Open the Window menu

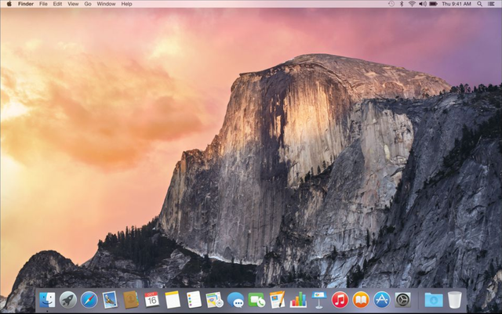click(106, 4)
